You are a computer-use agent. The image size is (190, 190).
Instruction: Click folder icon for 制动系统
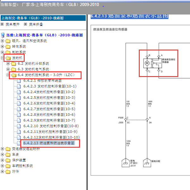8,52
